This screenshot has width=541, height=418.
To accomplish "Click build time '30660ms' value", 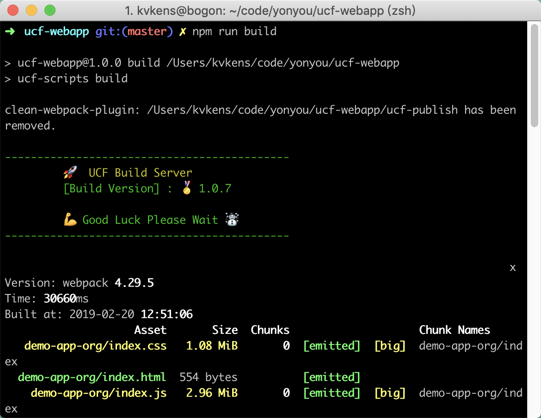I will tap(66, 299).
